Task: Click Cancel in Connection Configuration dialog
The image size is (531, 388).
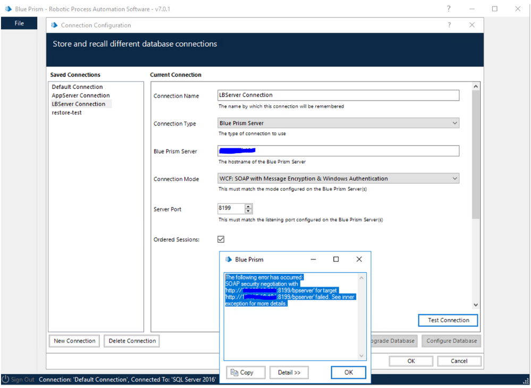Action: tap(459, 361)
